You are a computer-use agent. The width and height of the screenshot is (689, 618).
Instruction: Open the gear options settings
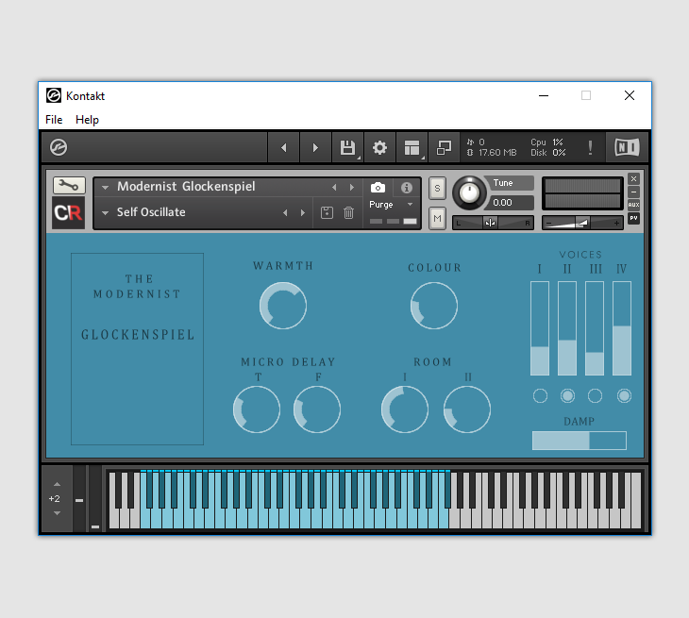point(379,147)
